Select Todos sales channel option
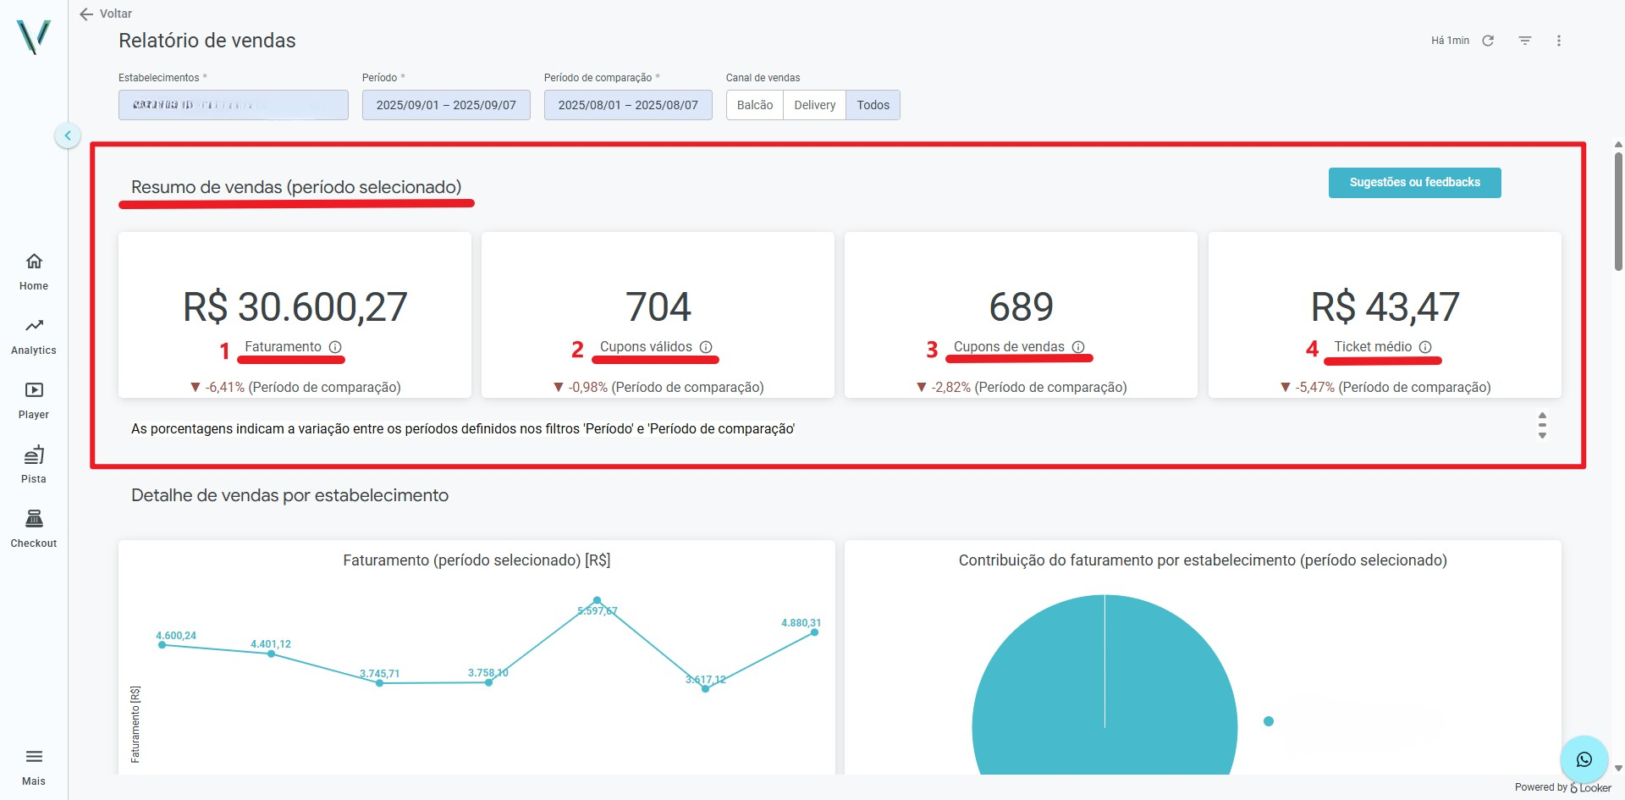This screenshot has width=1625, height=800. pos(873,105)
